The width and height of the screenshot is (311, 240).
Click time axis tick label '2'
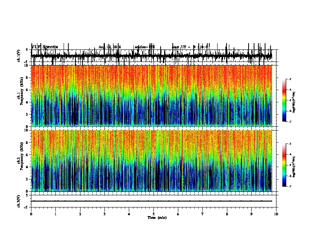point(80,214)
